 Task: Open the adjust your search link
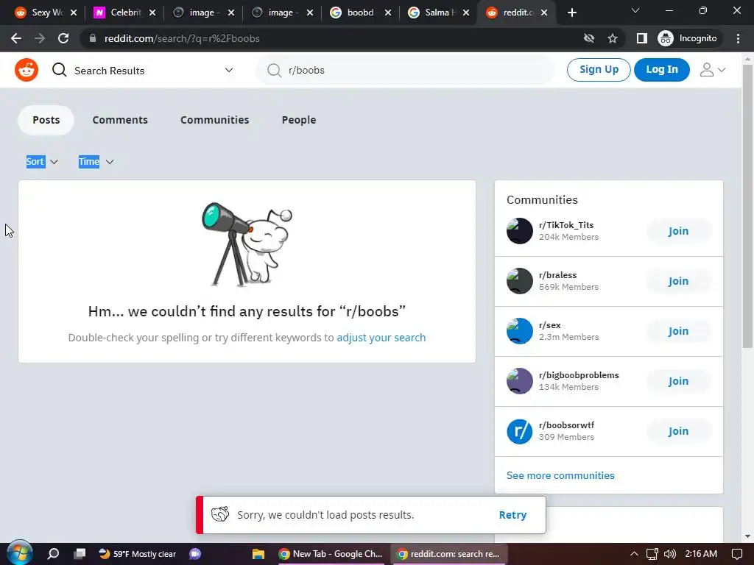381,338
